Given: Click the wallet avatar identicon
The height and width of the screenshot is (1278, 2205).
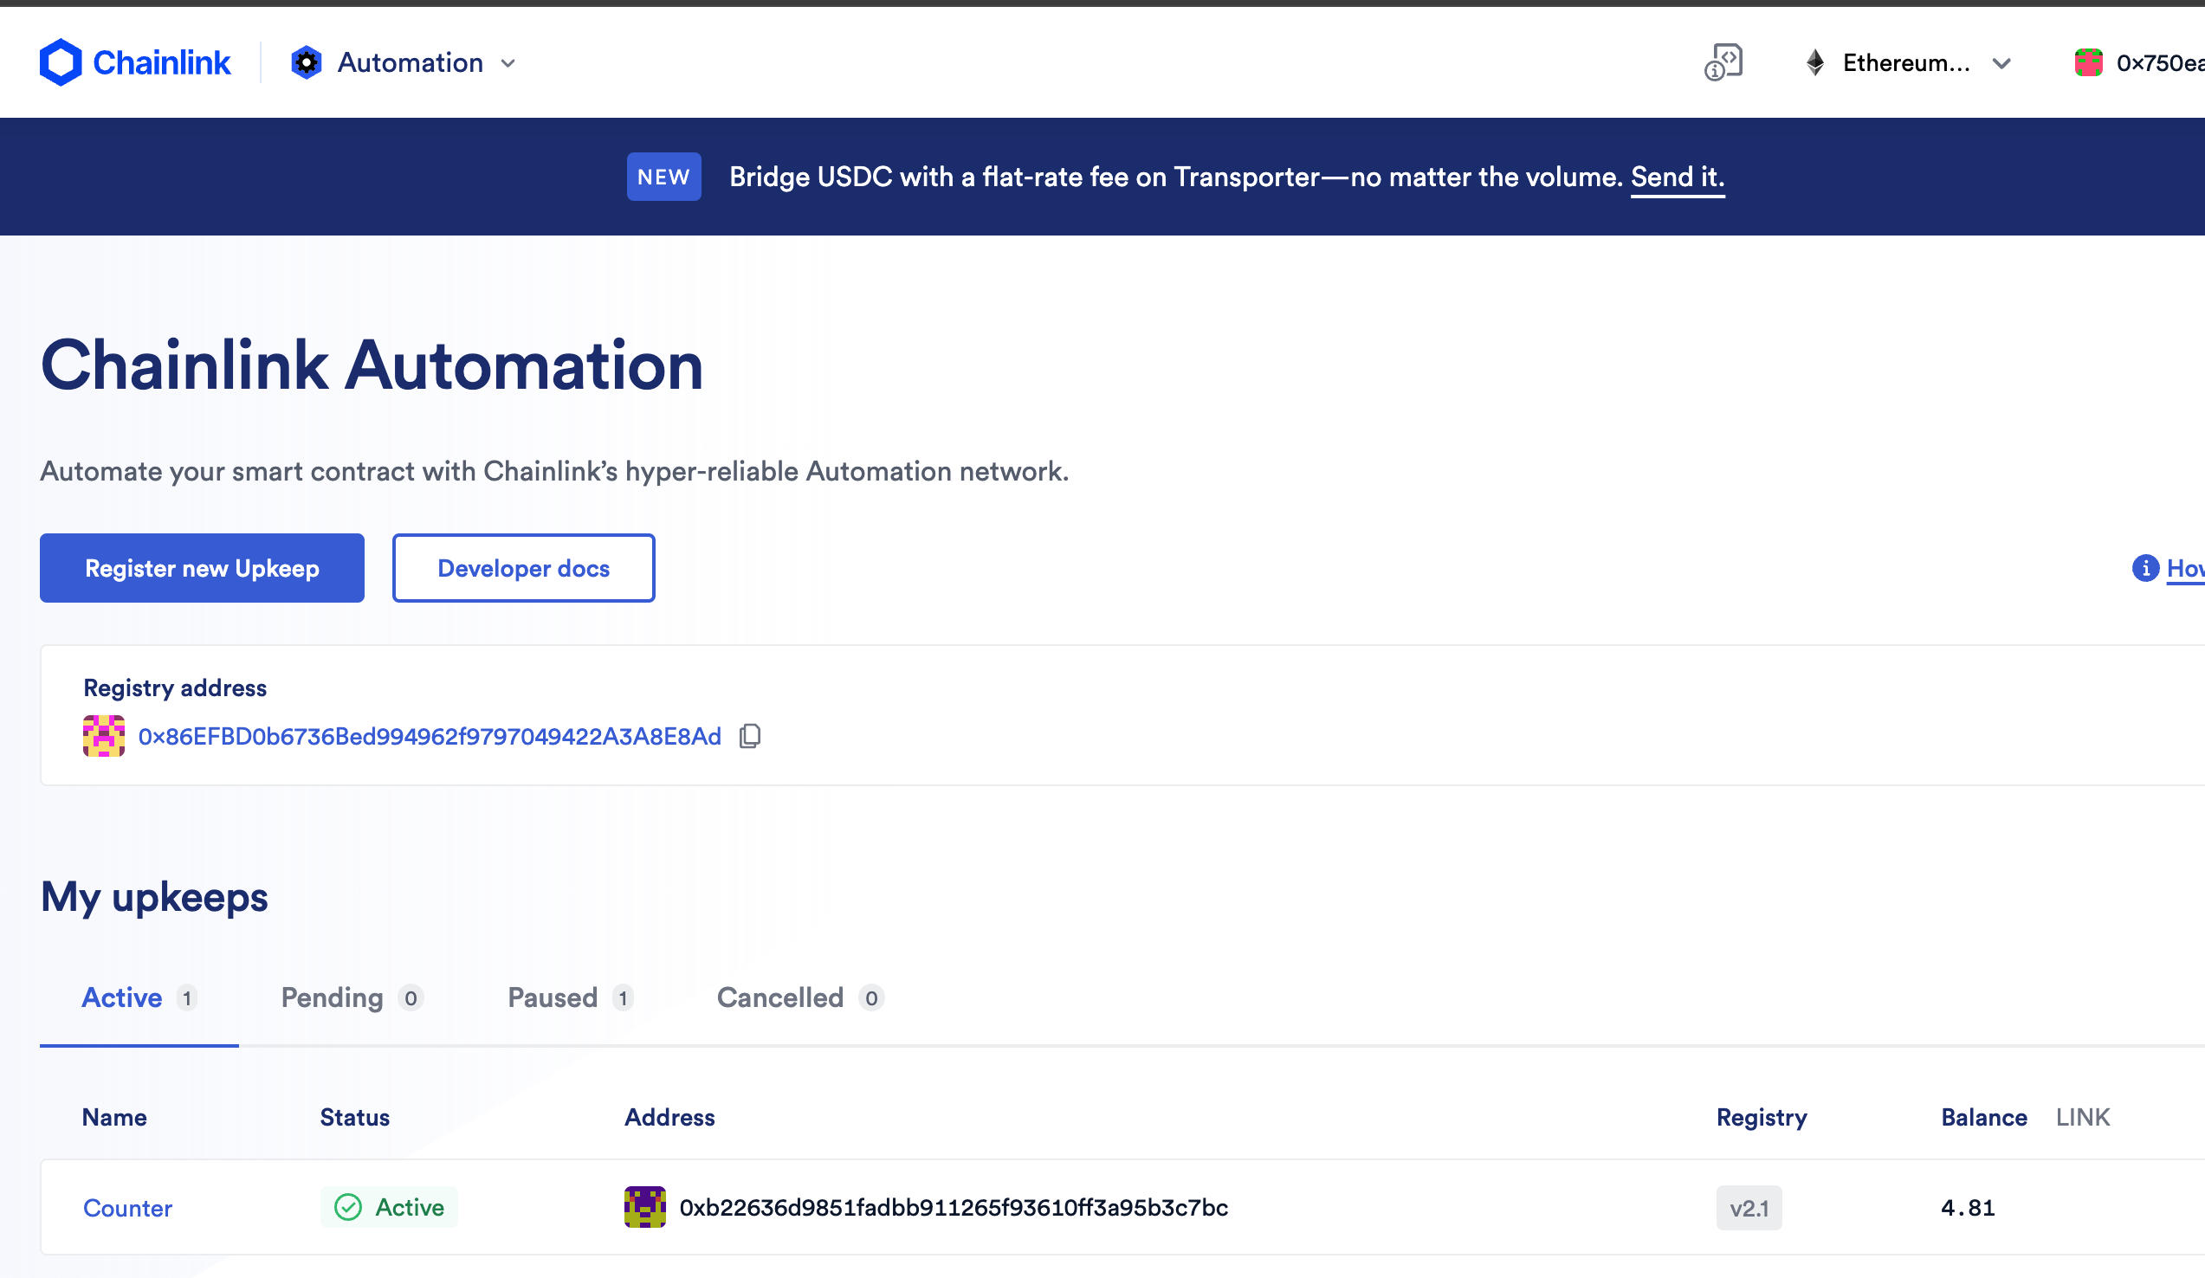Looking at the screenshot, I should pos(2089,62).
